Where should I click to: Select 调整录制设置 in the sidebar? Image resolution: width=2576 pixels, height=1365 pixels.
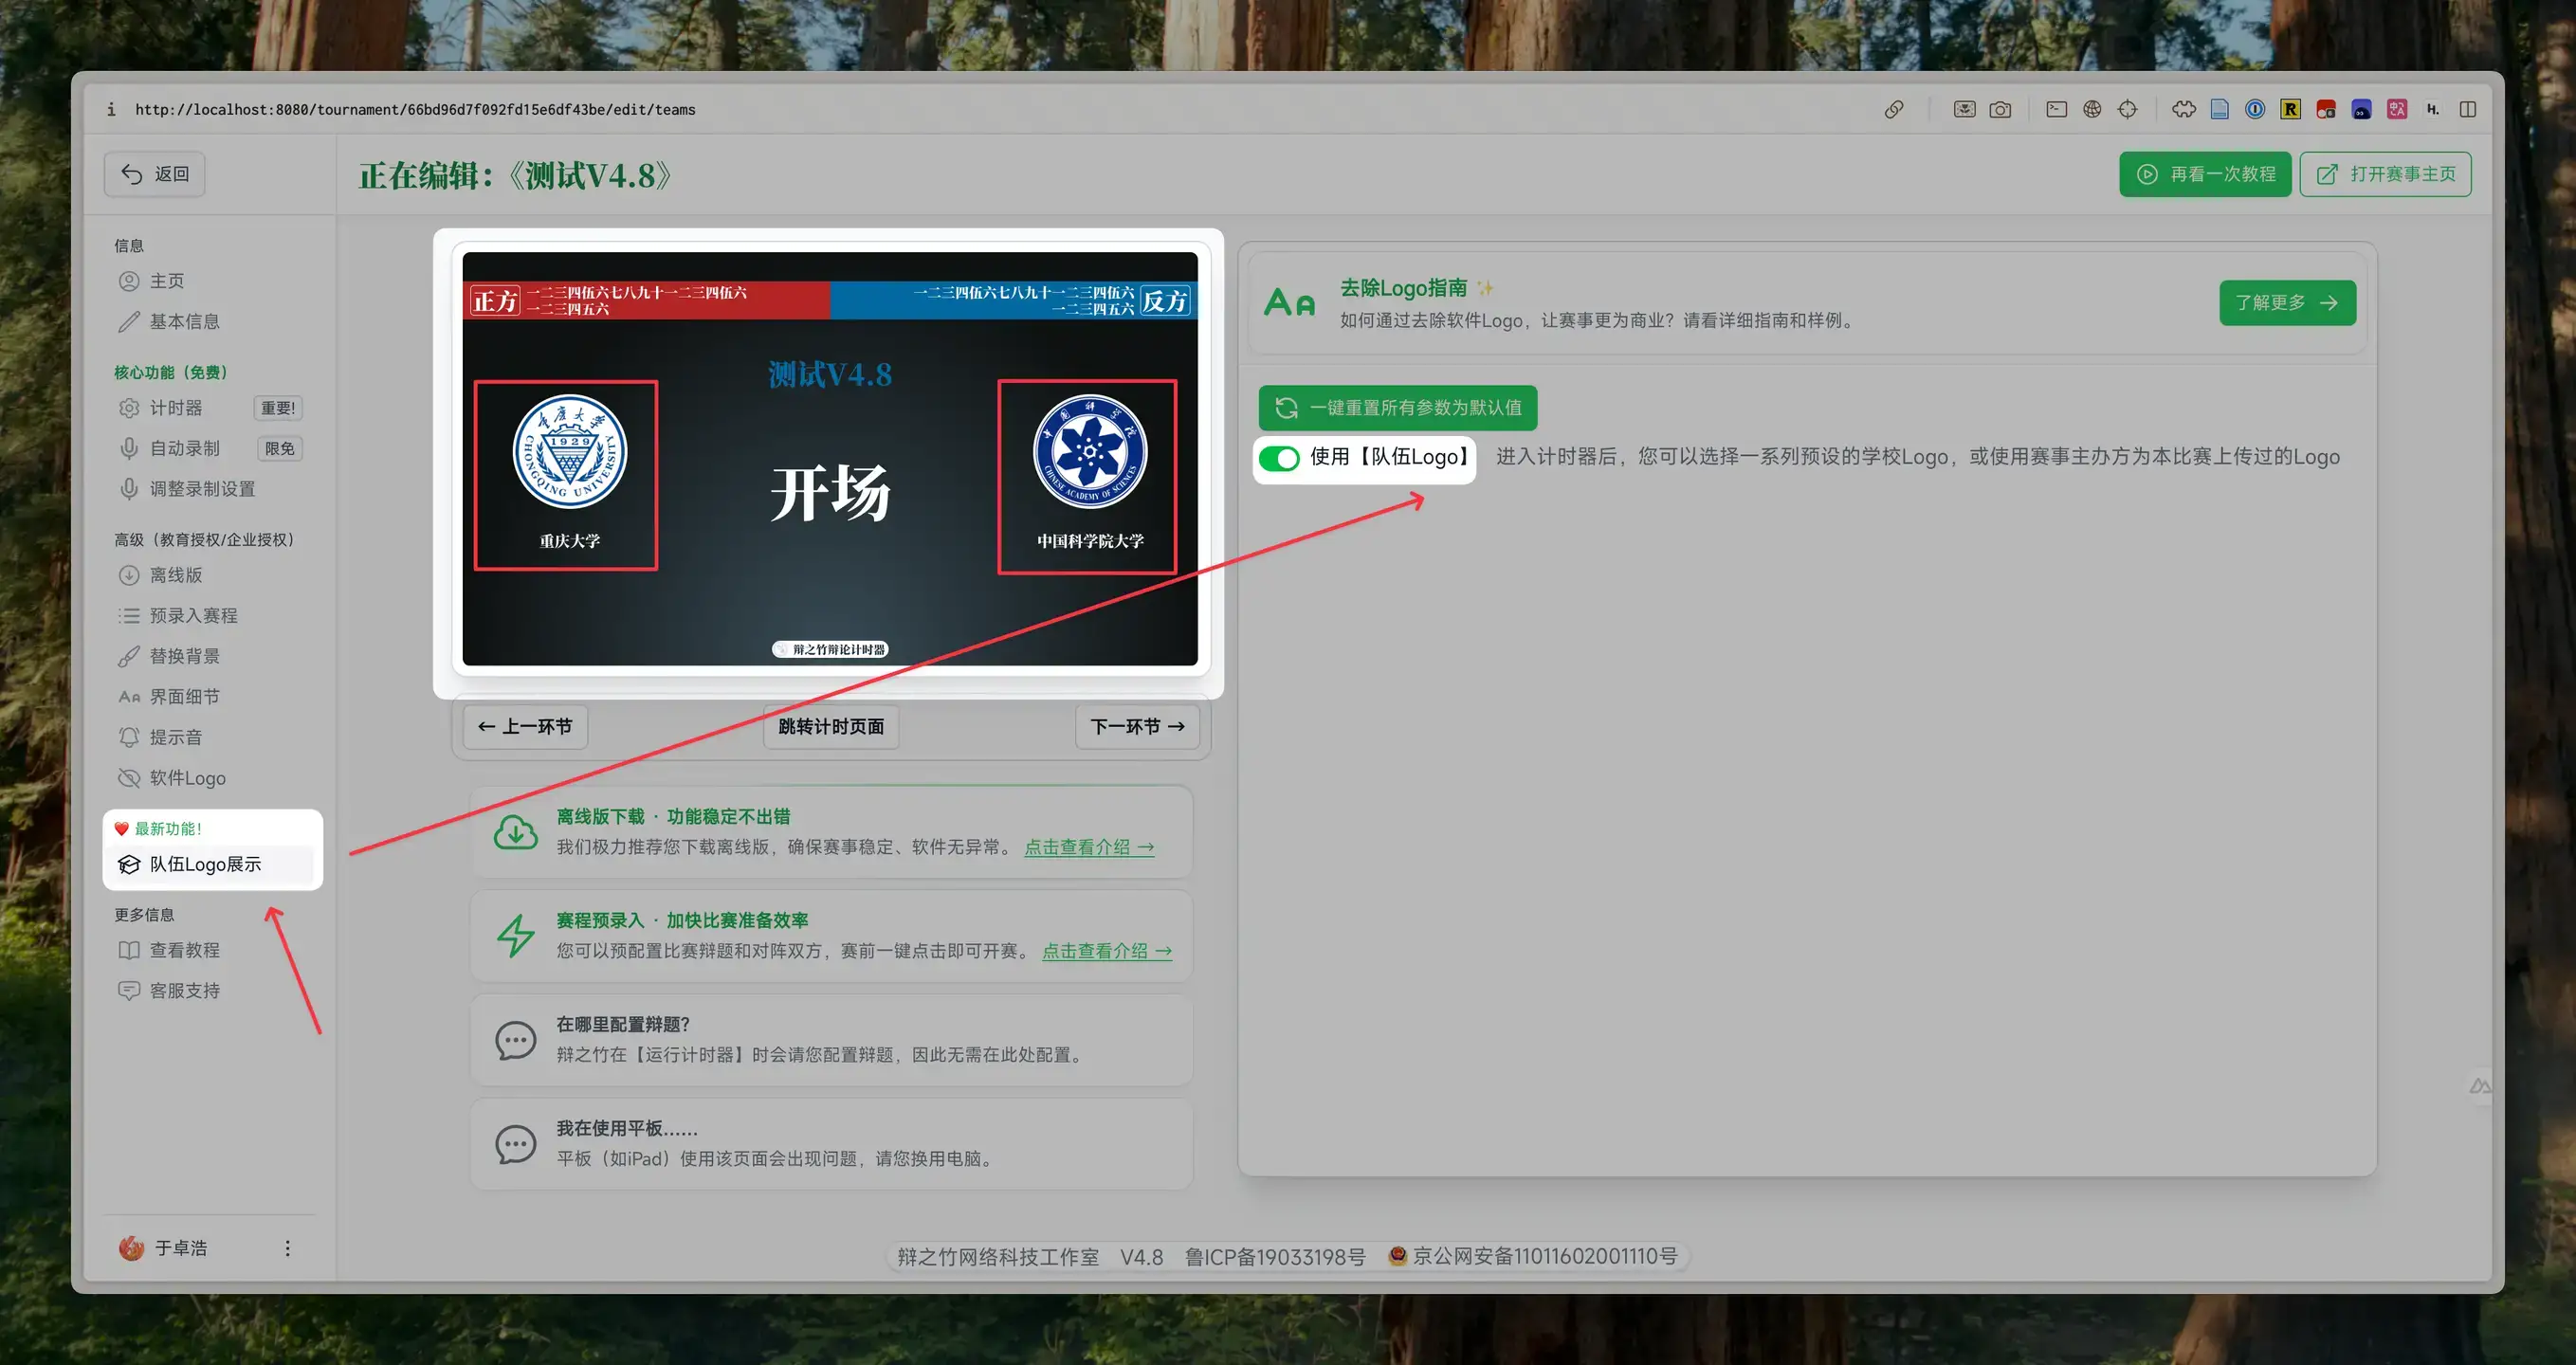(208, 489)
